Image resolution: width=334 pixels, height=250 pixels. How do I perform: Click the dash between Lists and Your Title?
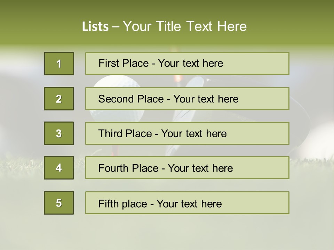click(116, 27)
